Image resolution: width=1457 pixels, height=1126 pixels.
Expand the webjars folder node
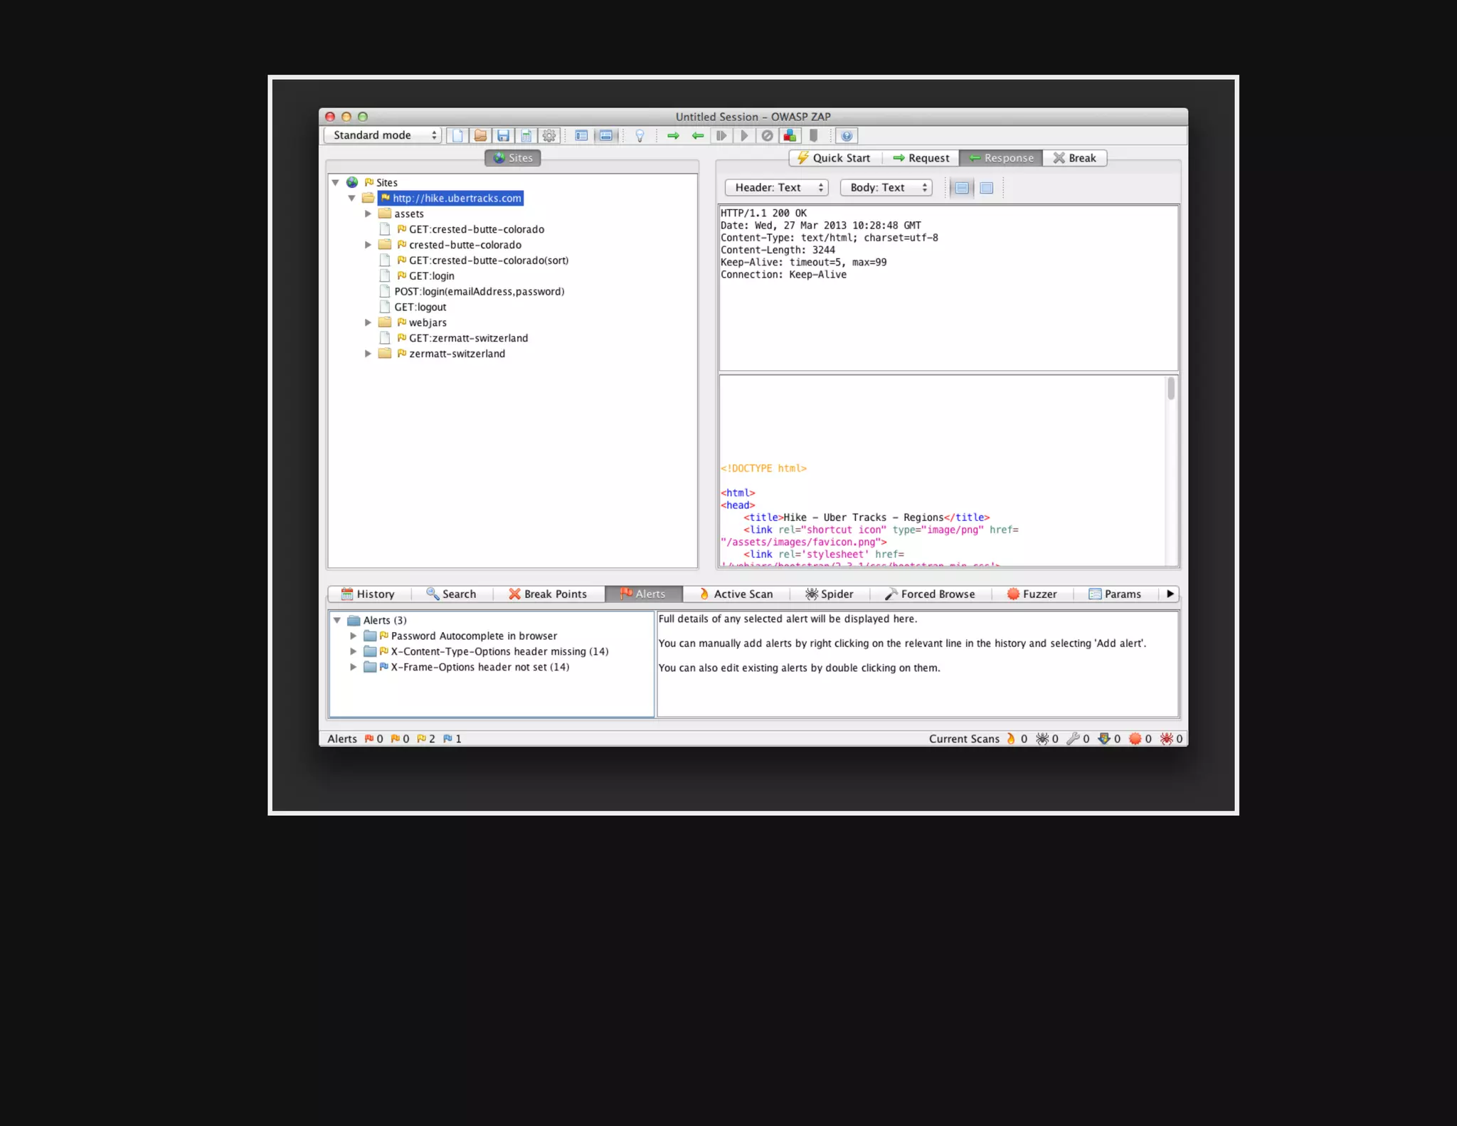(x=368, y=322)
